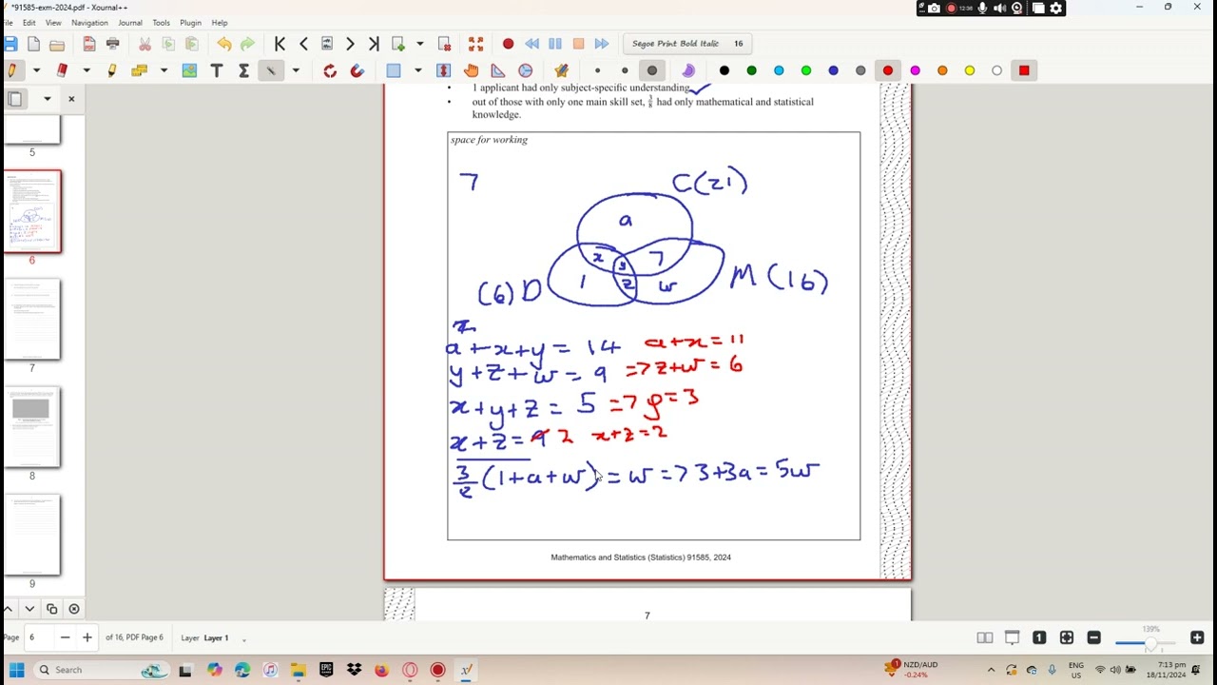This screenshot has width=1217, height=685.
Task: Select the Eraser tool
Action: point(62,70)
